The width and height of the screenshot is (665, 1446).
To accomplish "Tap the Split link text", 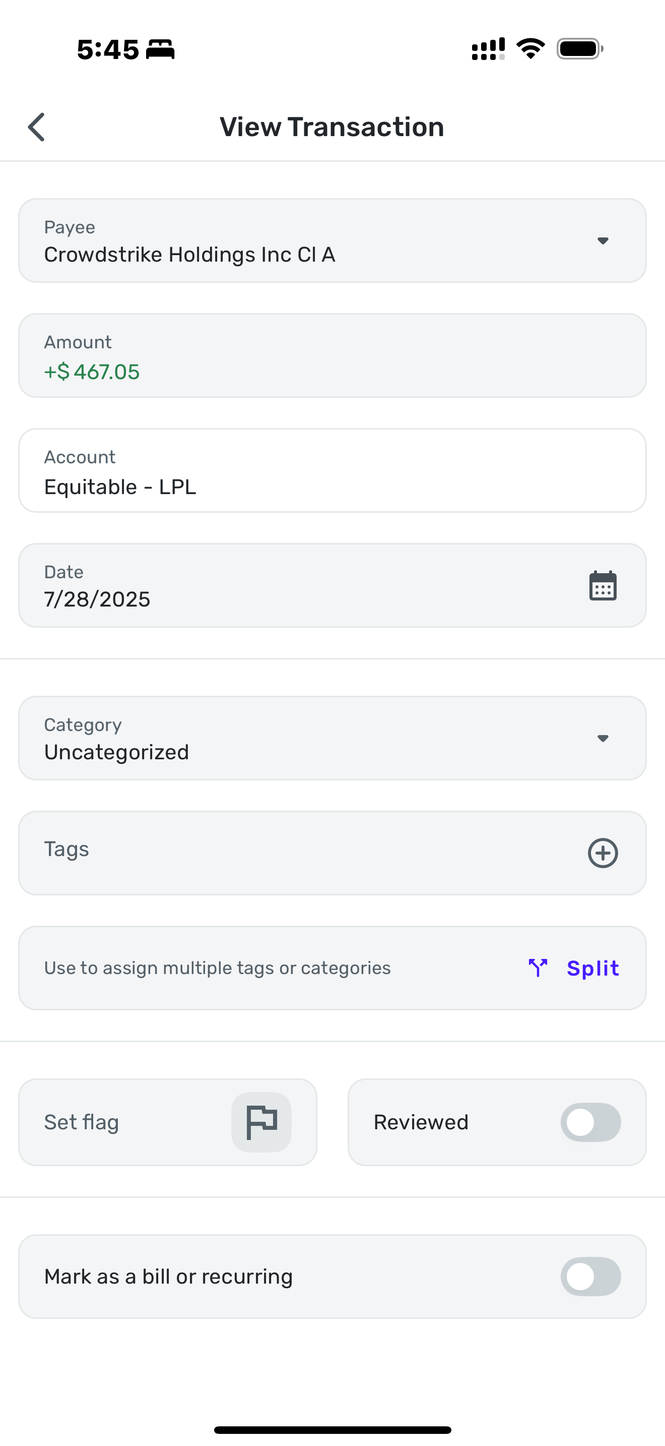I will [x=592, y=969].
